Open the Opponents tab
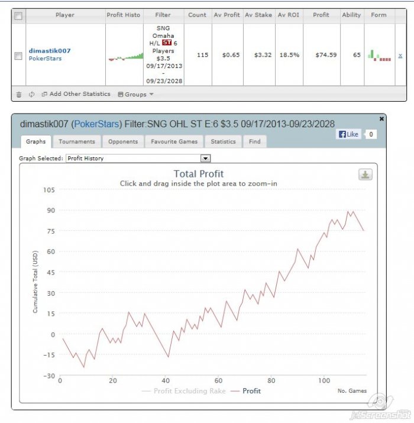The height and width of the screenshot is (423, 414). [x=123, y=141]
